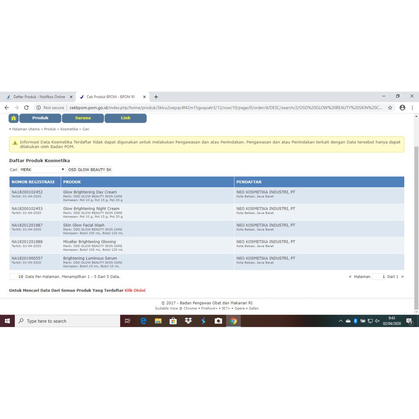Select the Glow Brightening Day Cream product
The width and height of the screenshot is (419, 419).
point(90,192)
